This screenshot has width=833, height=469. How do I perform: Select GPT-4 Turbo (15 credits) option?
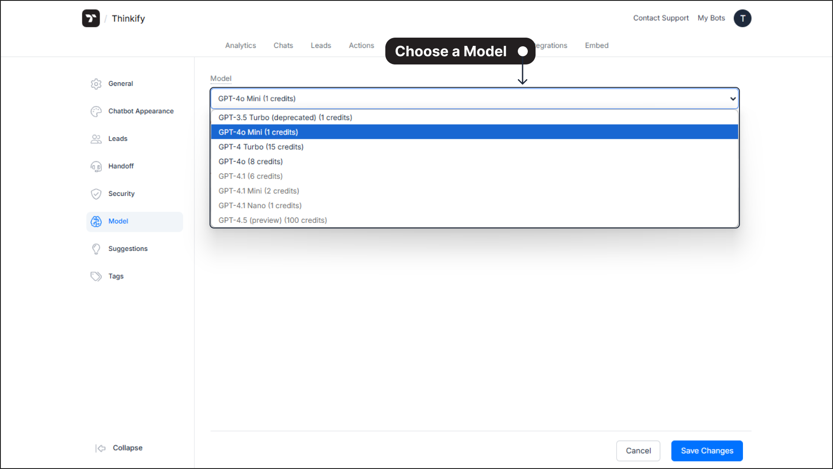475,147
